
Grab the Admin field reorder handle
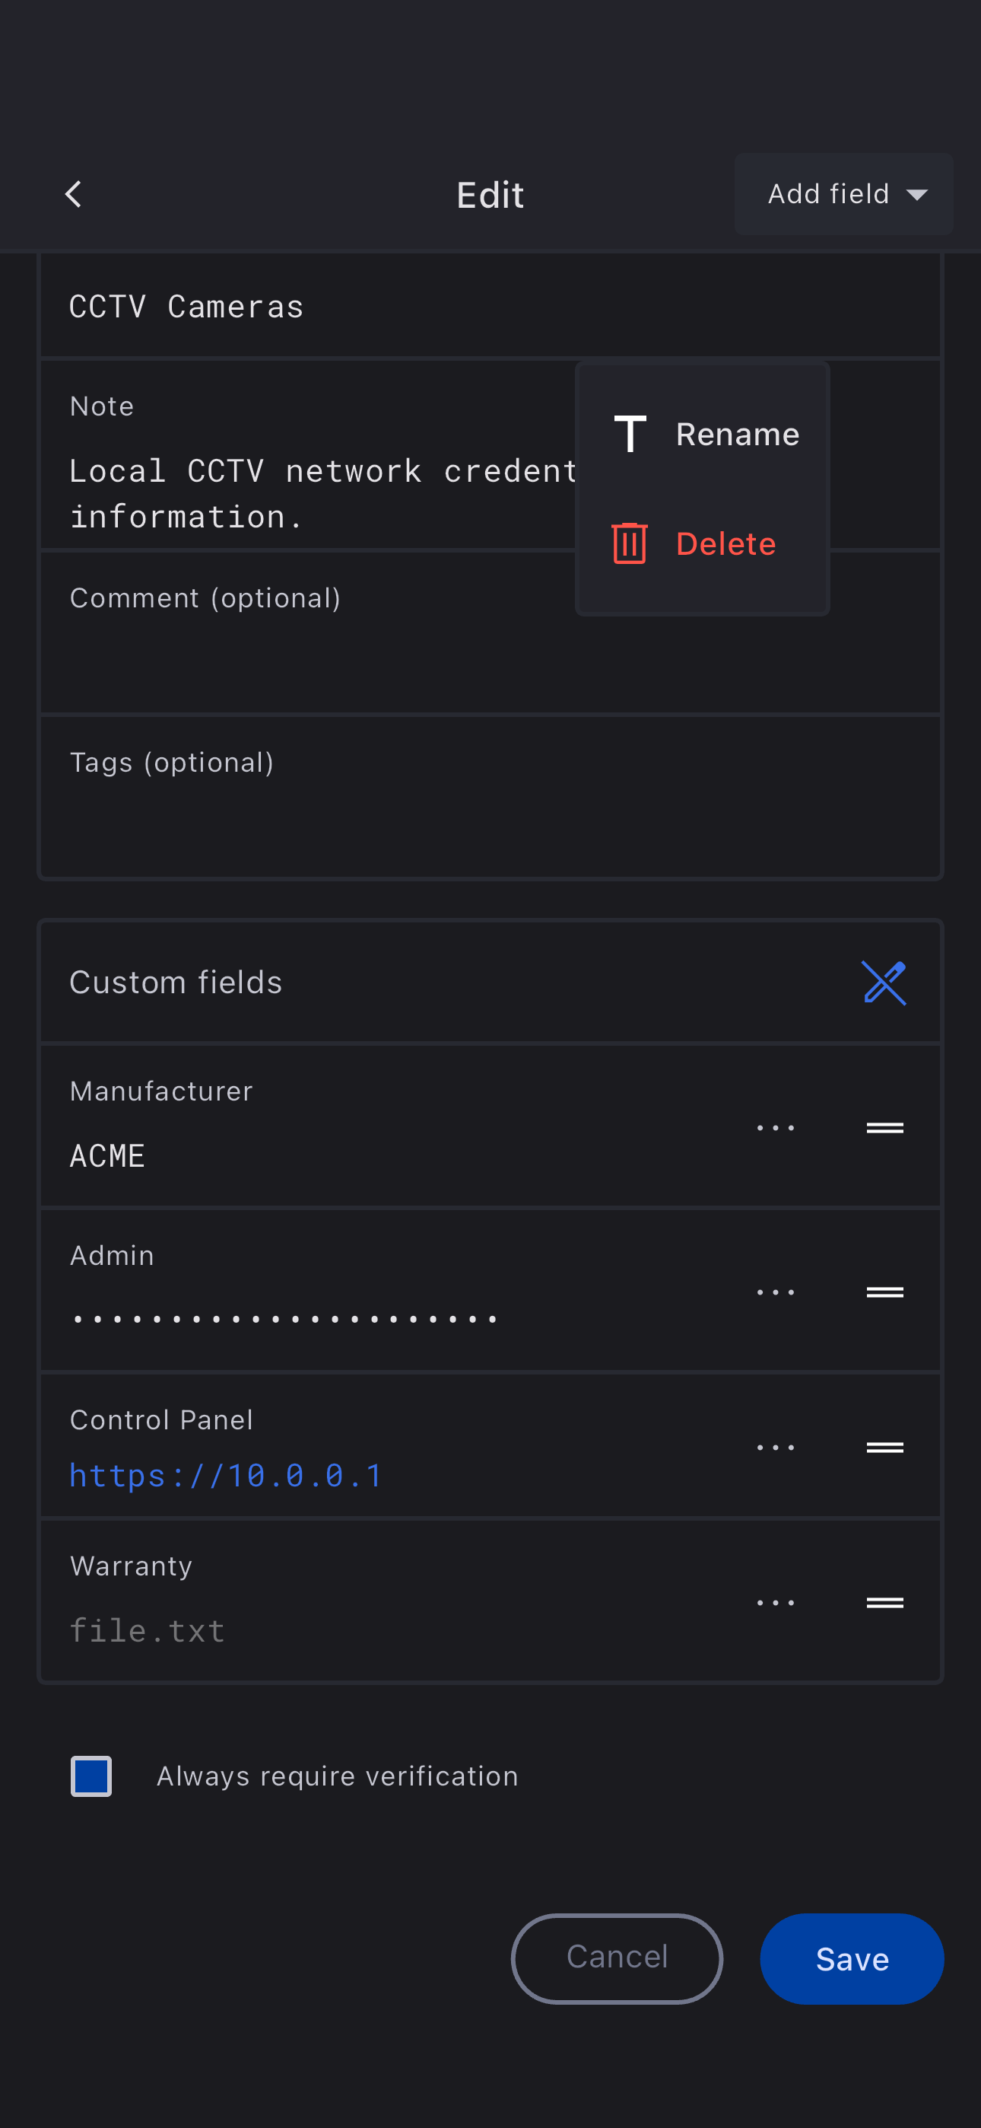tap(884, 1292)
